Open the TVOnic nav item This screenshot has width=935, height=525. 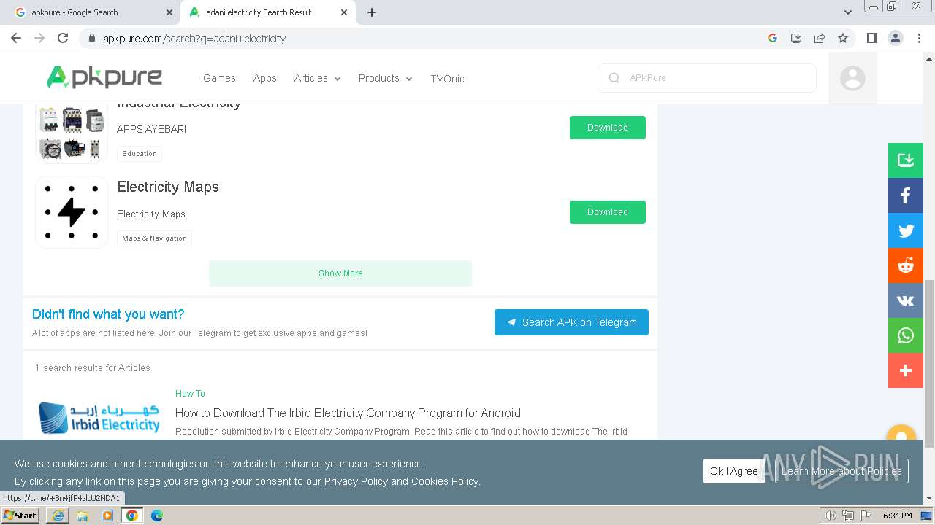coord(447,79)
